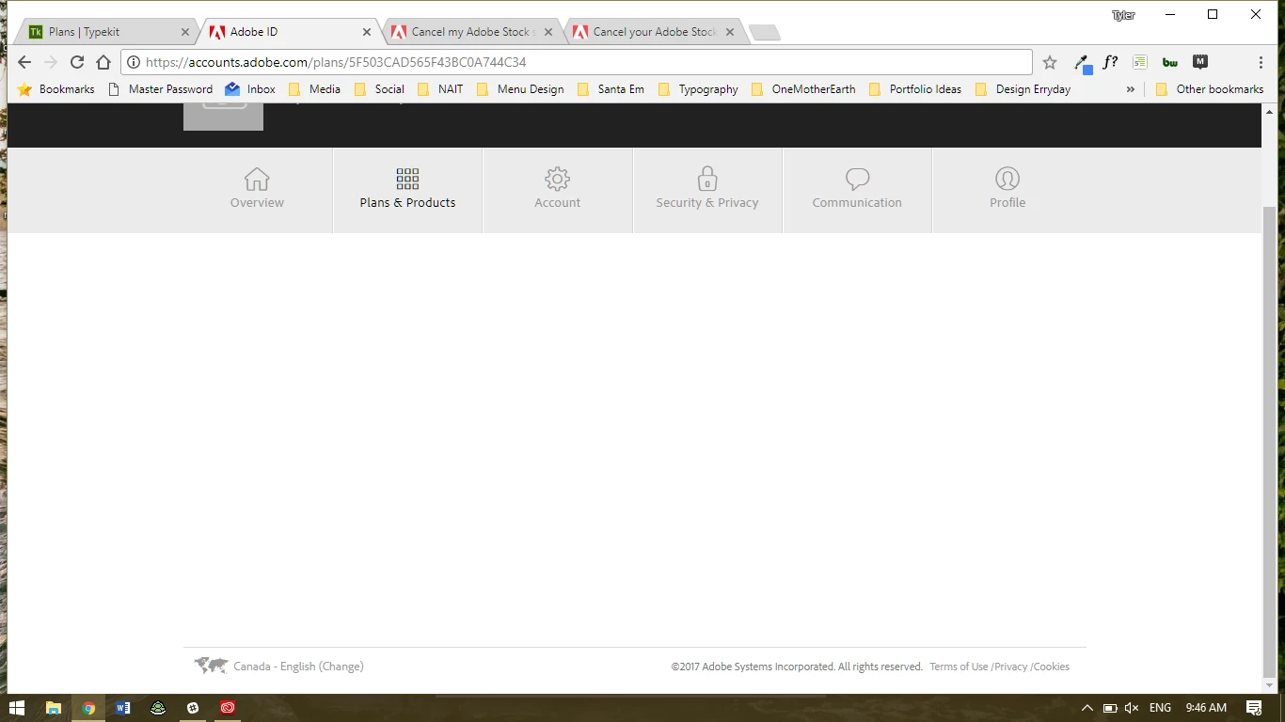1285x722 pixels.
Task: Open the Profile tab
Action: point(1007,189)
